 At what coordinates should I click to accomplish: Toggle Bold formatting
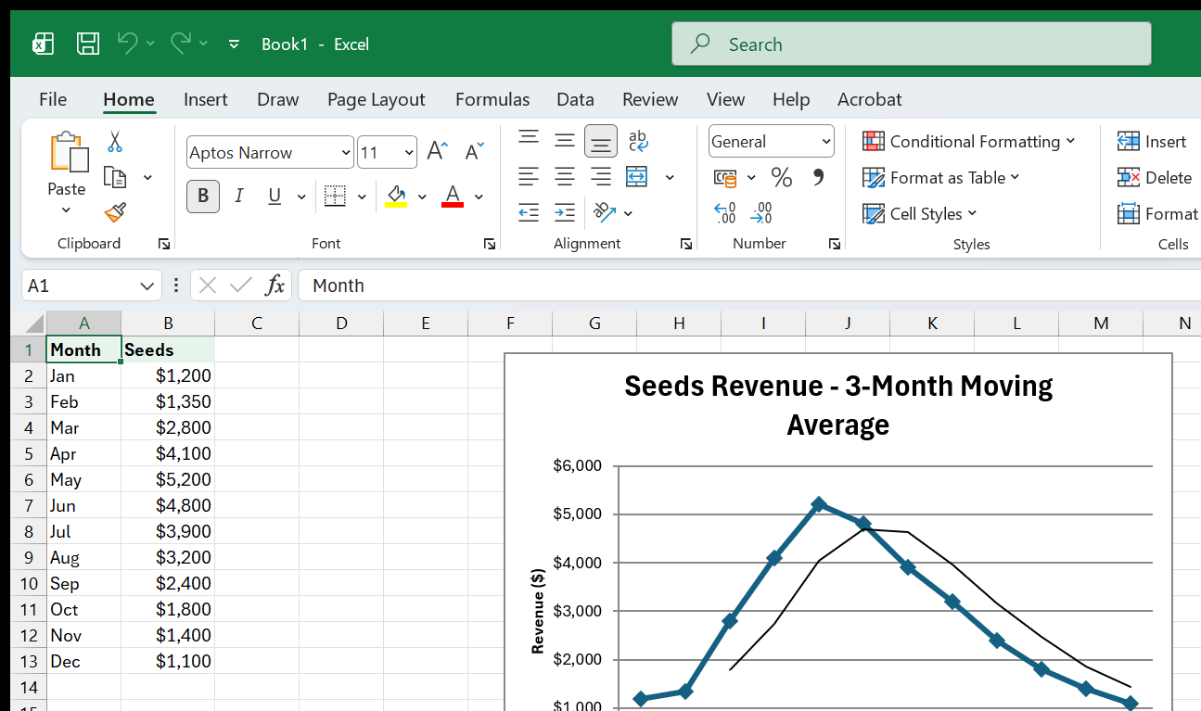click(203, 196)
